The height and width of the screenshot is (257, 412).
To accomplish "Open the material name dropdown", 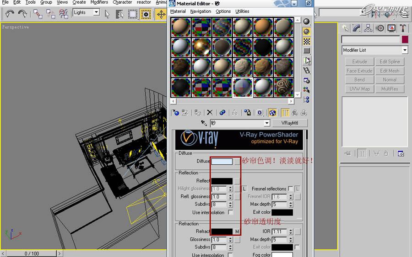I will click(267, 123).
